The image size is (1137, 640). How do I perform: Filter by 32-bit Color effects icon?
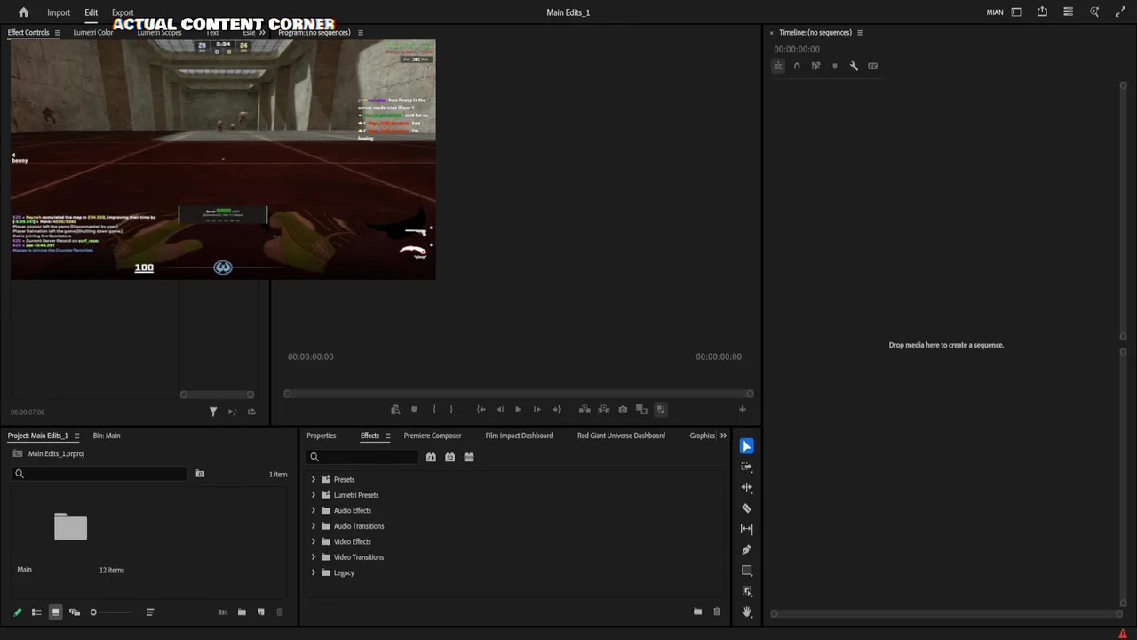(x=450, y=457)
